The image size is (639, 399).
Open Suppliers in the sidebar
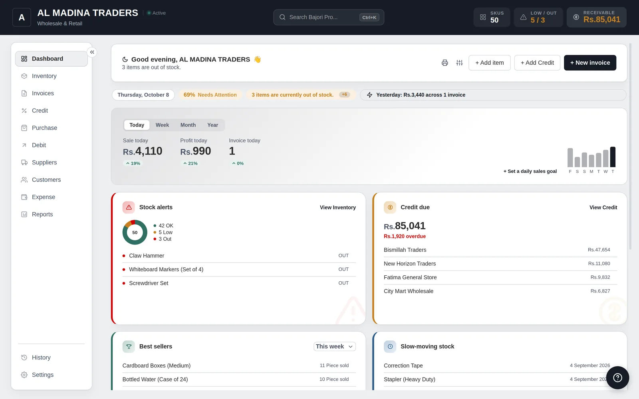[x=52, y=162]
